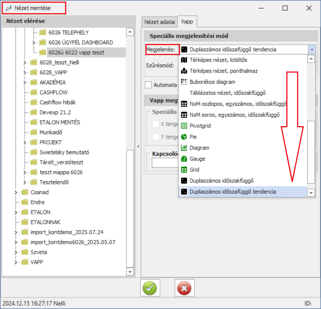Screen dimensions: 321x309
Task: Select Térképes nezet, kitöltős map icon
Action: [184, 60]
